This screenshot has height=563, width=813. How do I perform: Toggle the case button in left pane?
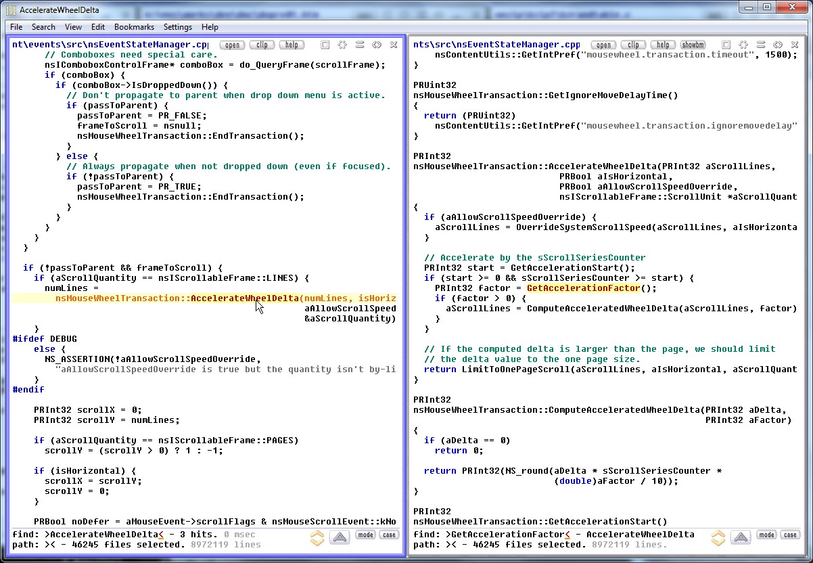click(389, 535)
